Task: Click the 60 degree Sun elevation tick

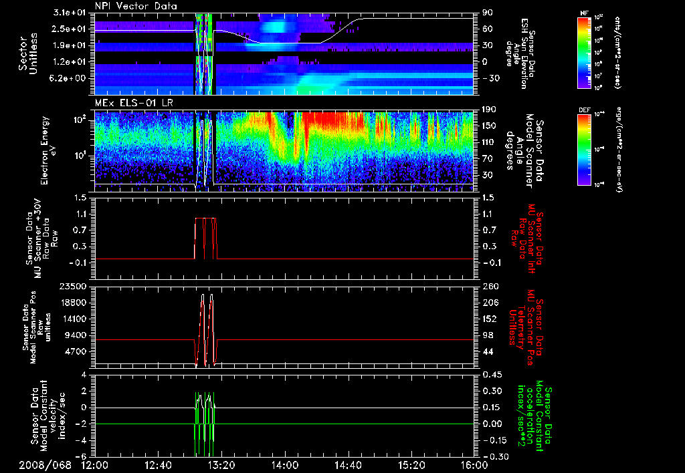Action: (x=488, y=29)
